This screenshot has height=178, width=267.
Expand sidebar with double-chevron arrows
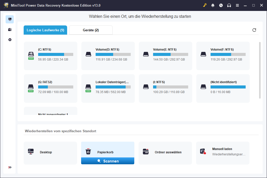[10, 167]
